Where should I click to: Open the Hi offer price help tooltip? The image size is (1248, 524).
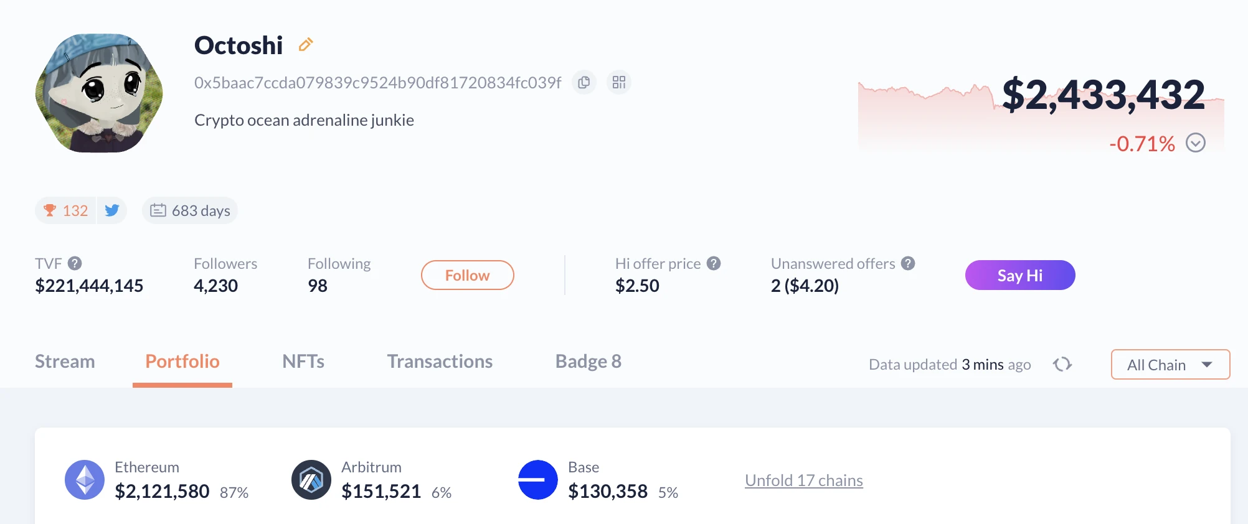714,263
